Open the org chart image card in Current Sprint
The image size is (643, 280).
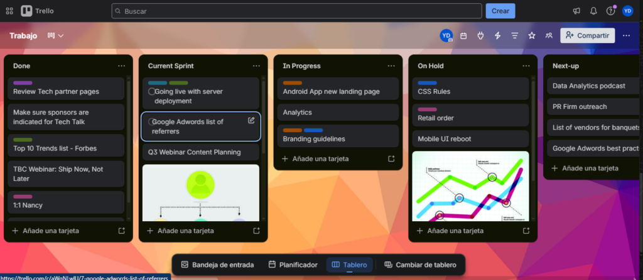pos(200,193)
